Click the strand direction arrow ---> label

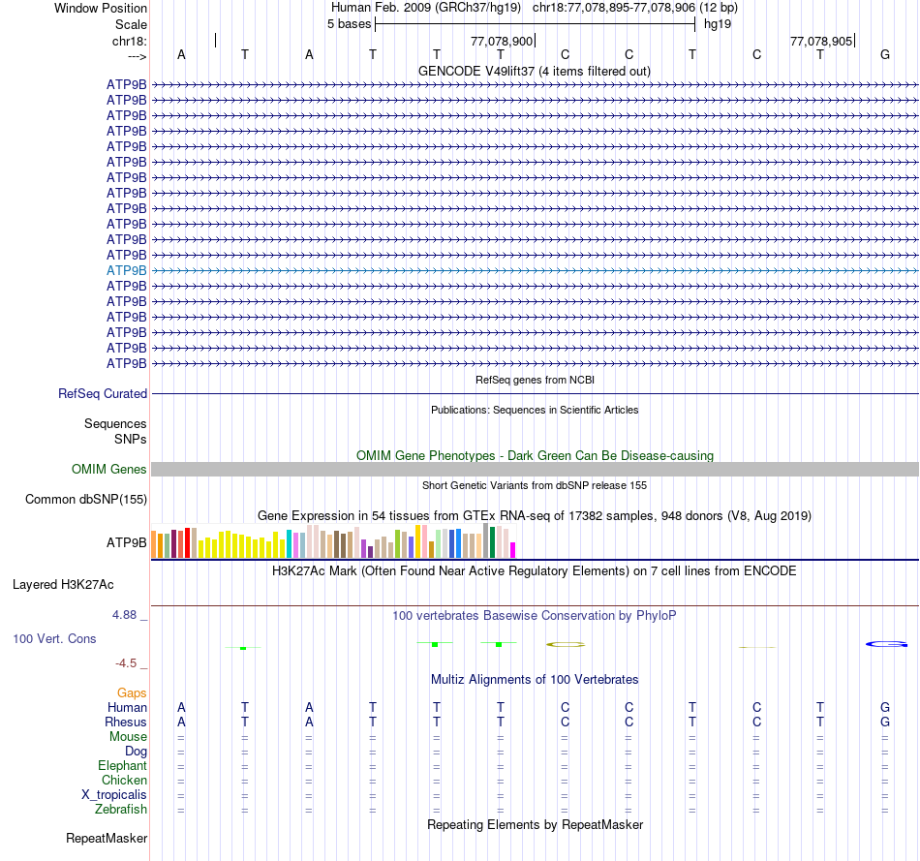137,56
